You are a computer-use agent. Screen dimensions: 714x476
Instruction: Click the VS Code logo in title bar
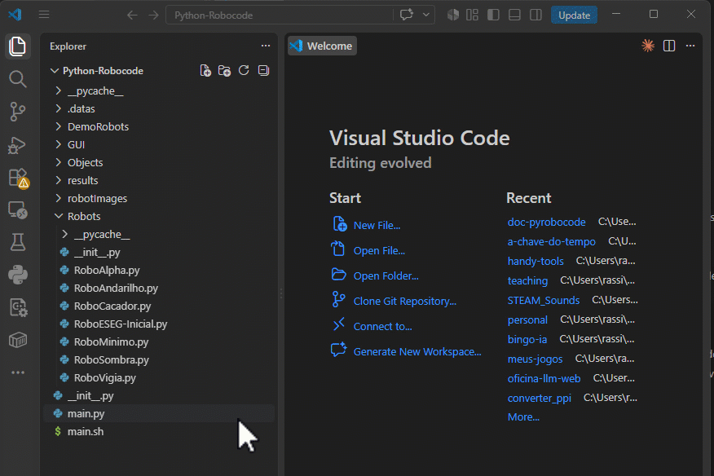point(15,15)
